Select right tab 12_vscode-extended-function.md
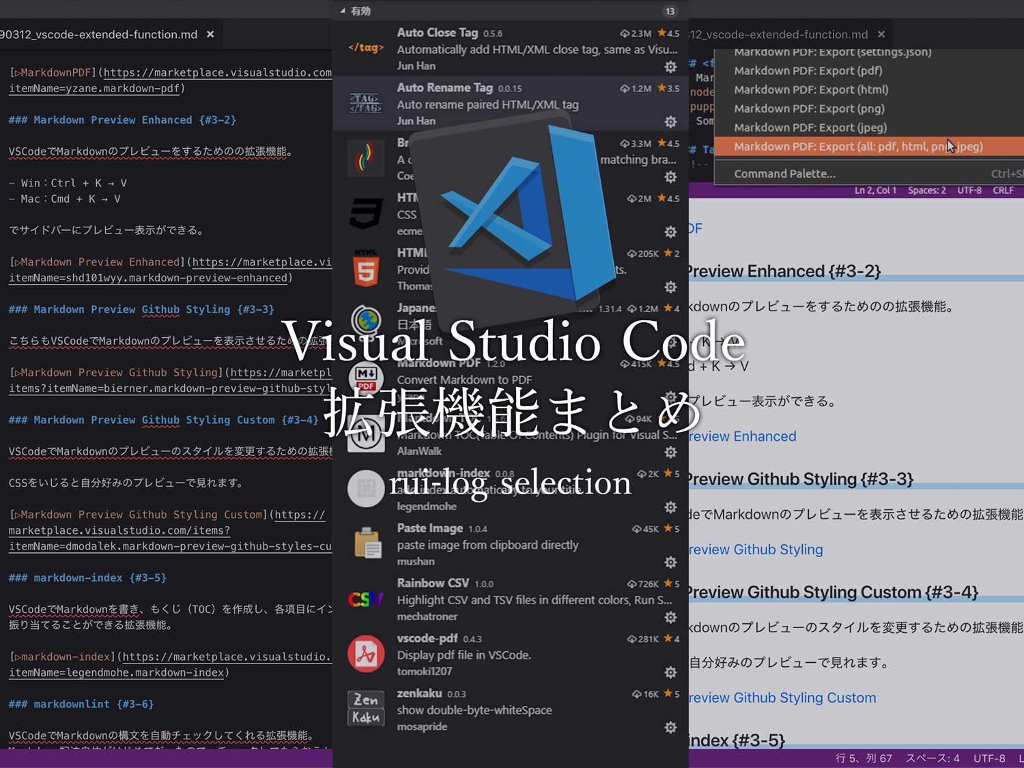This screenshot has height=768, width=1024. (778, 34)
